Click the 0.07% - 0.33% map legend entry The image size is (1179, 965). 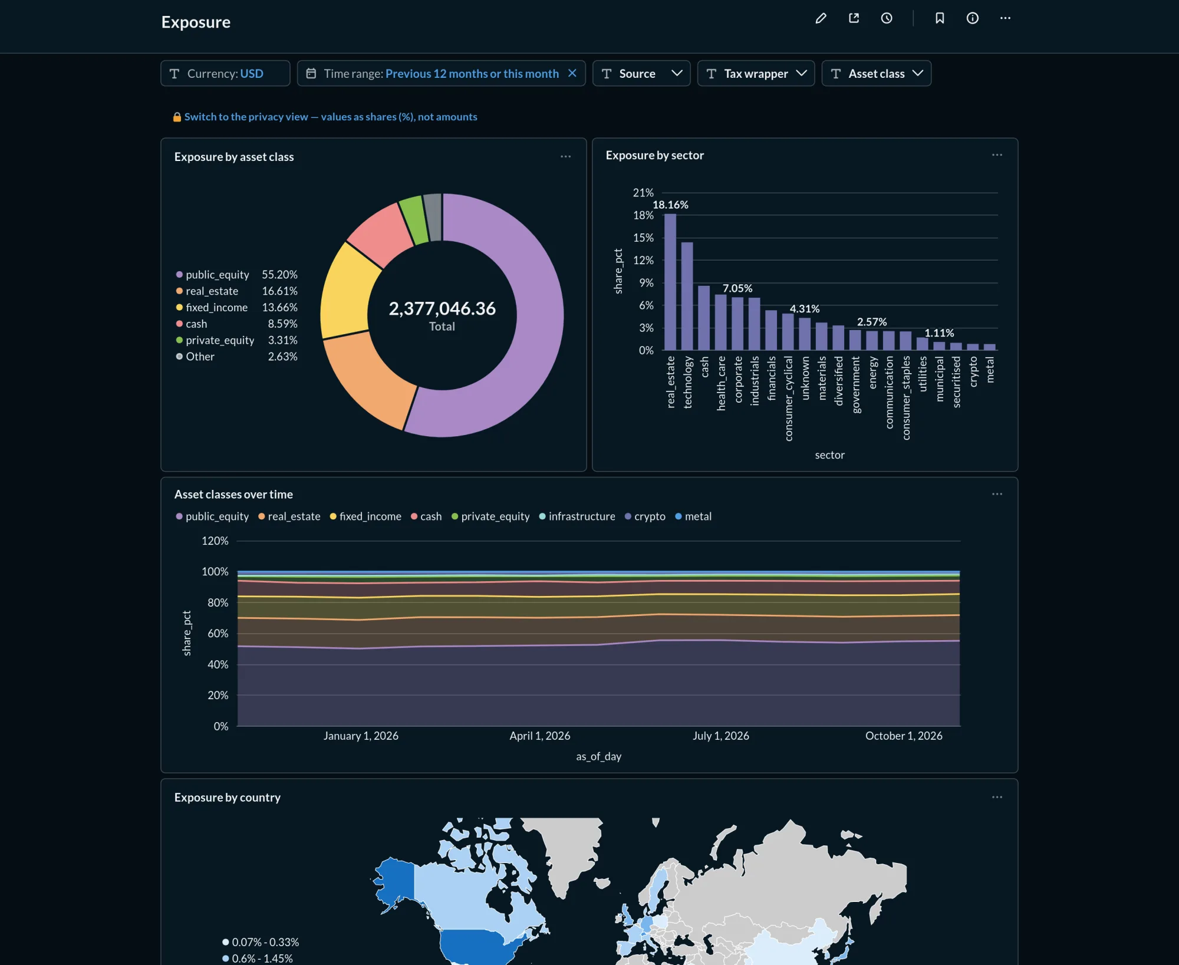click(x=261, y=942)
